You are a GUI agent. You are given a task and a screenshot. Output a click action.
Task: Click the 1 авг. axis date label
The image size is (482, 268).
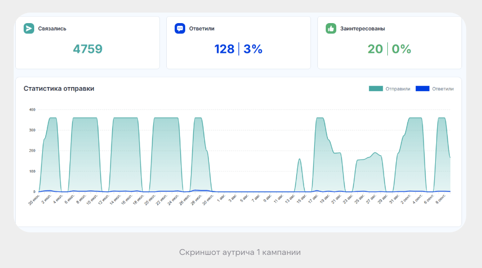[x=222, y=199]
